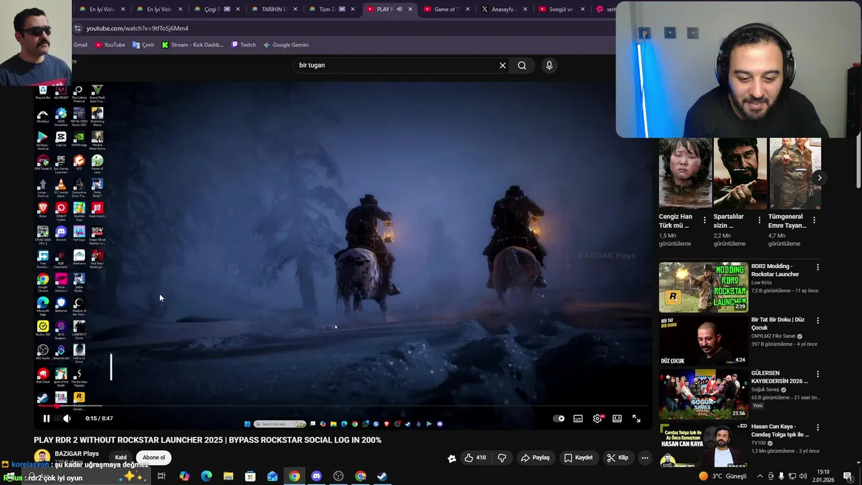Run search with the magnifier button
862x485 pixels.
pos(522,65)
